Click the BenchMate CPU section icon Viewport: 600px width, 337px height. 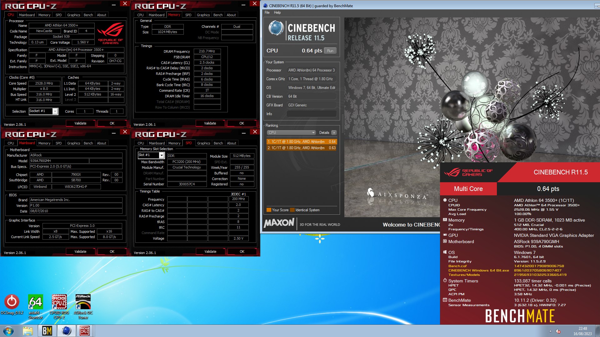click(445, 200)
